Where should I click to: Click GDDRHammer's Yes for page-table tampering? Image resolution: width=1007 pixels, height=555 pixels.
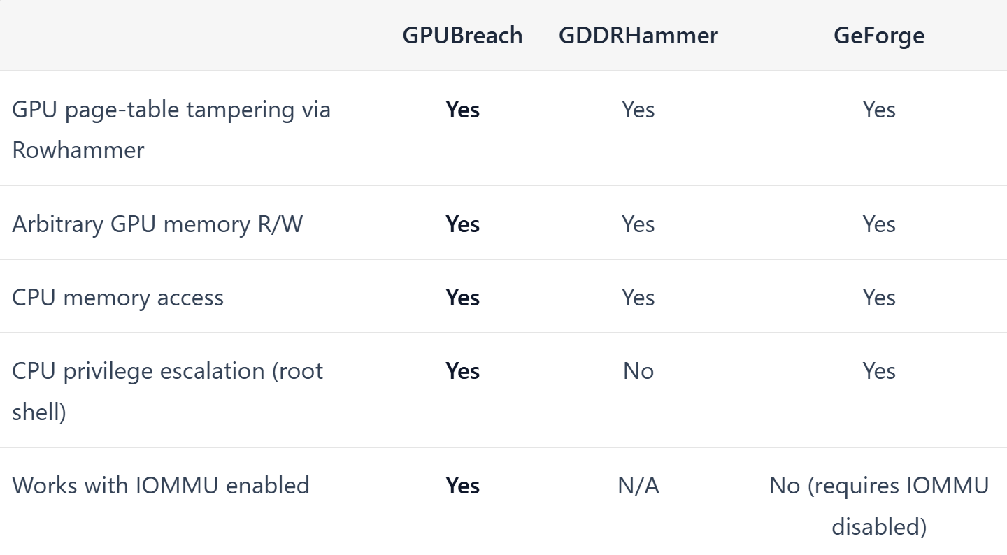[x=638, y=110]
